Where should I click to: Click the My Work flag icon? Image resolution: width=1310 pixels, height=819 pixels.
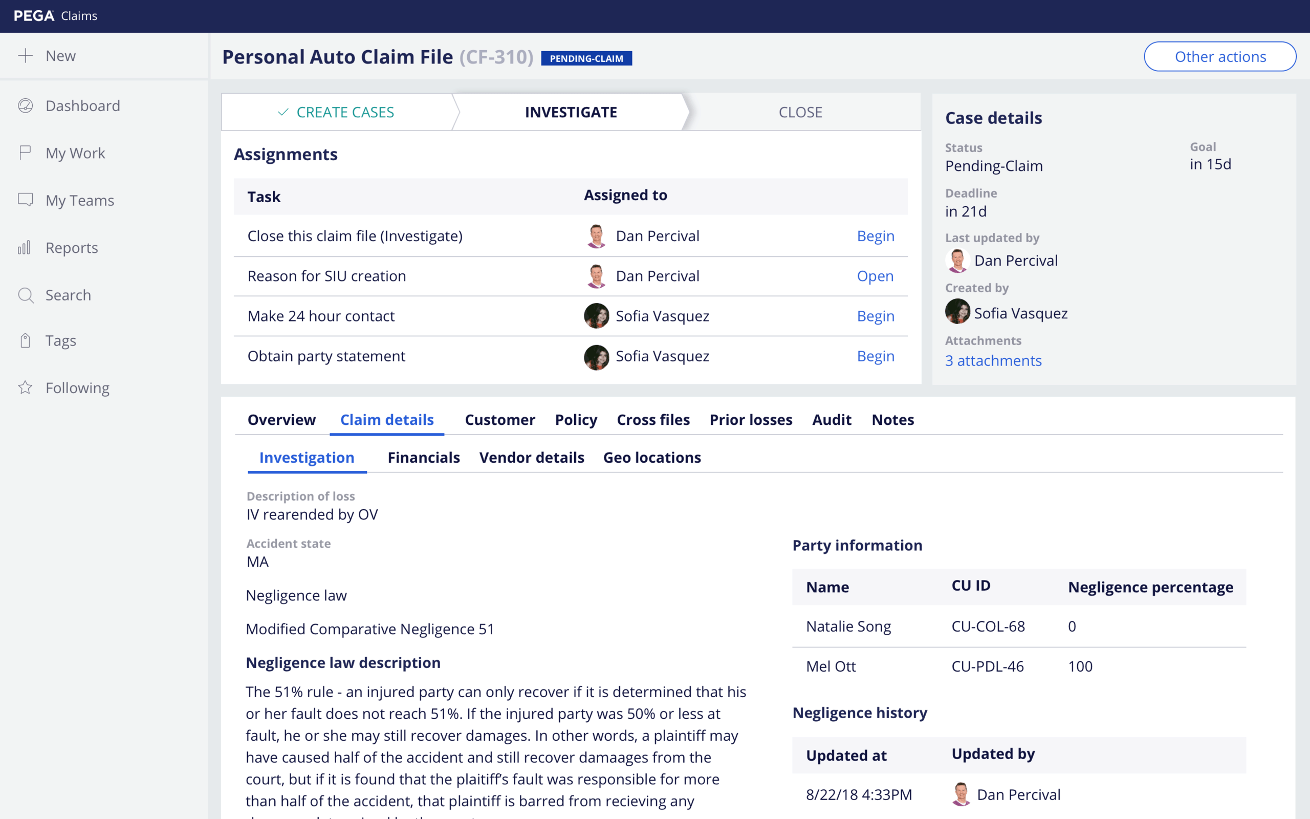click(x=25, y=153)
